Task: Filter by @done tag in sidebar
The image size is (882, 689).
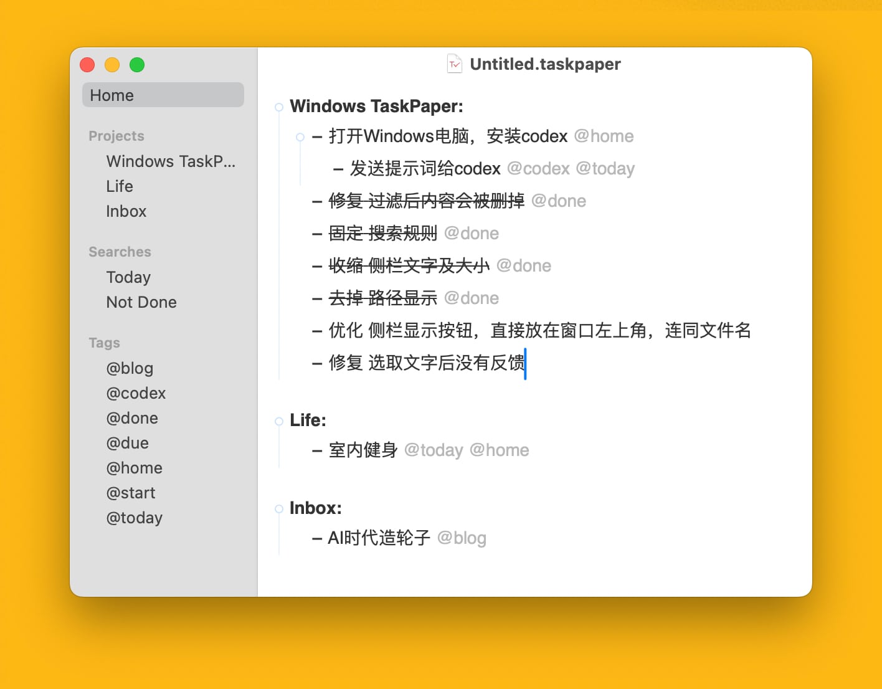Action: [132, 418]
